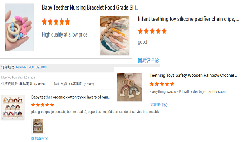Open 'Infant teething toy silicone pacifier' title
The height and width of the screenshot is (142, 242).
click(188, 19)
